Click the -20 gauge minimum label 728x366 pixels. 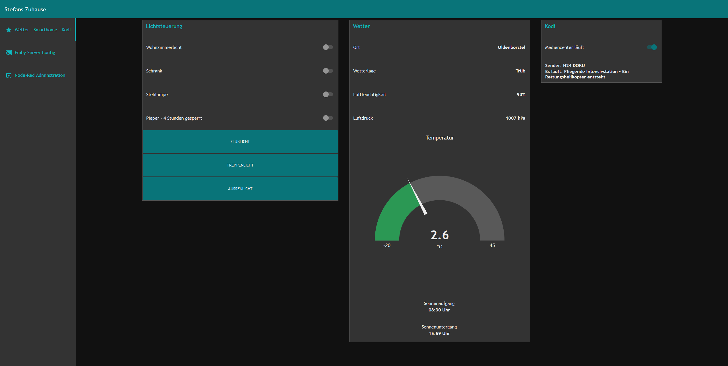(387, 245)
